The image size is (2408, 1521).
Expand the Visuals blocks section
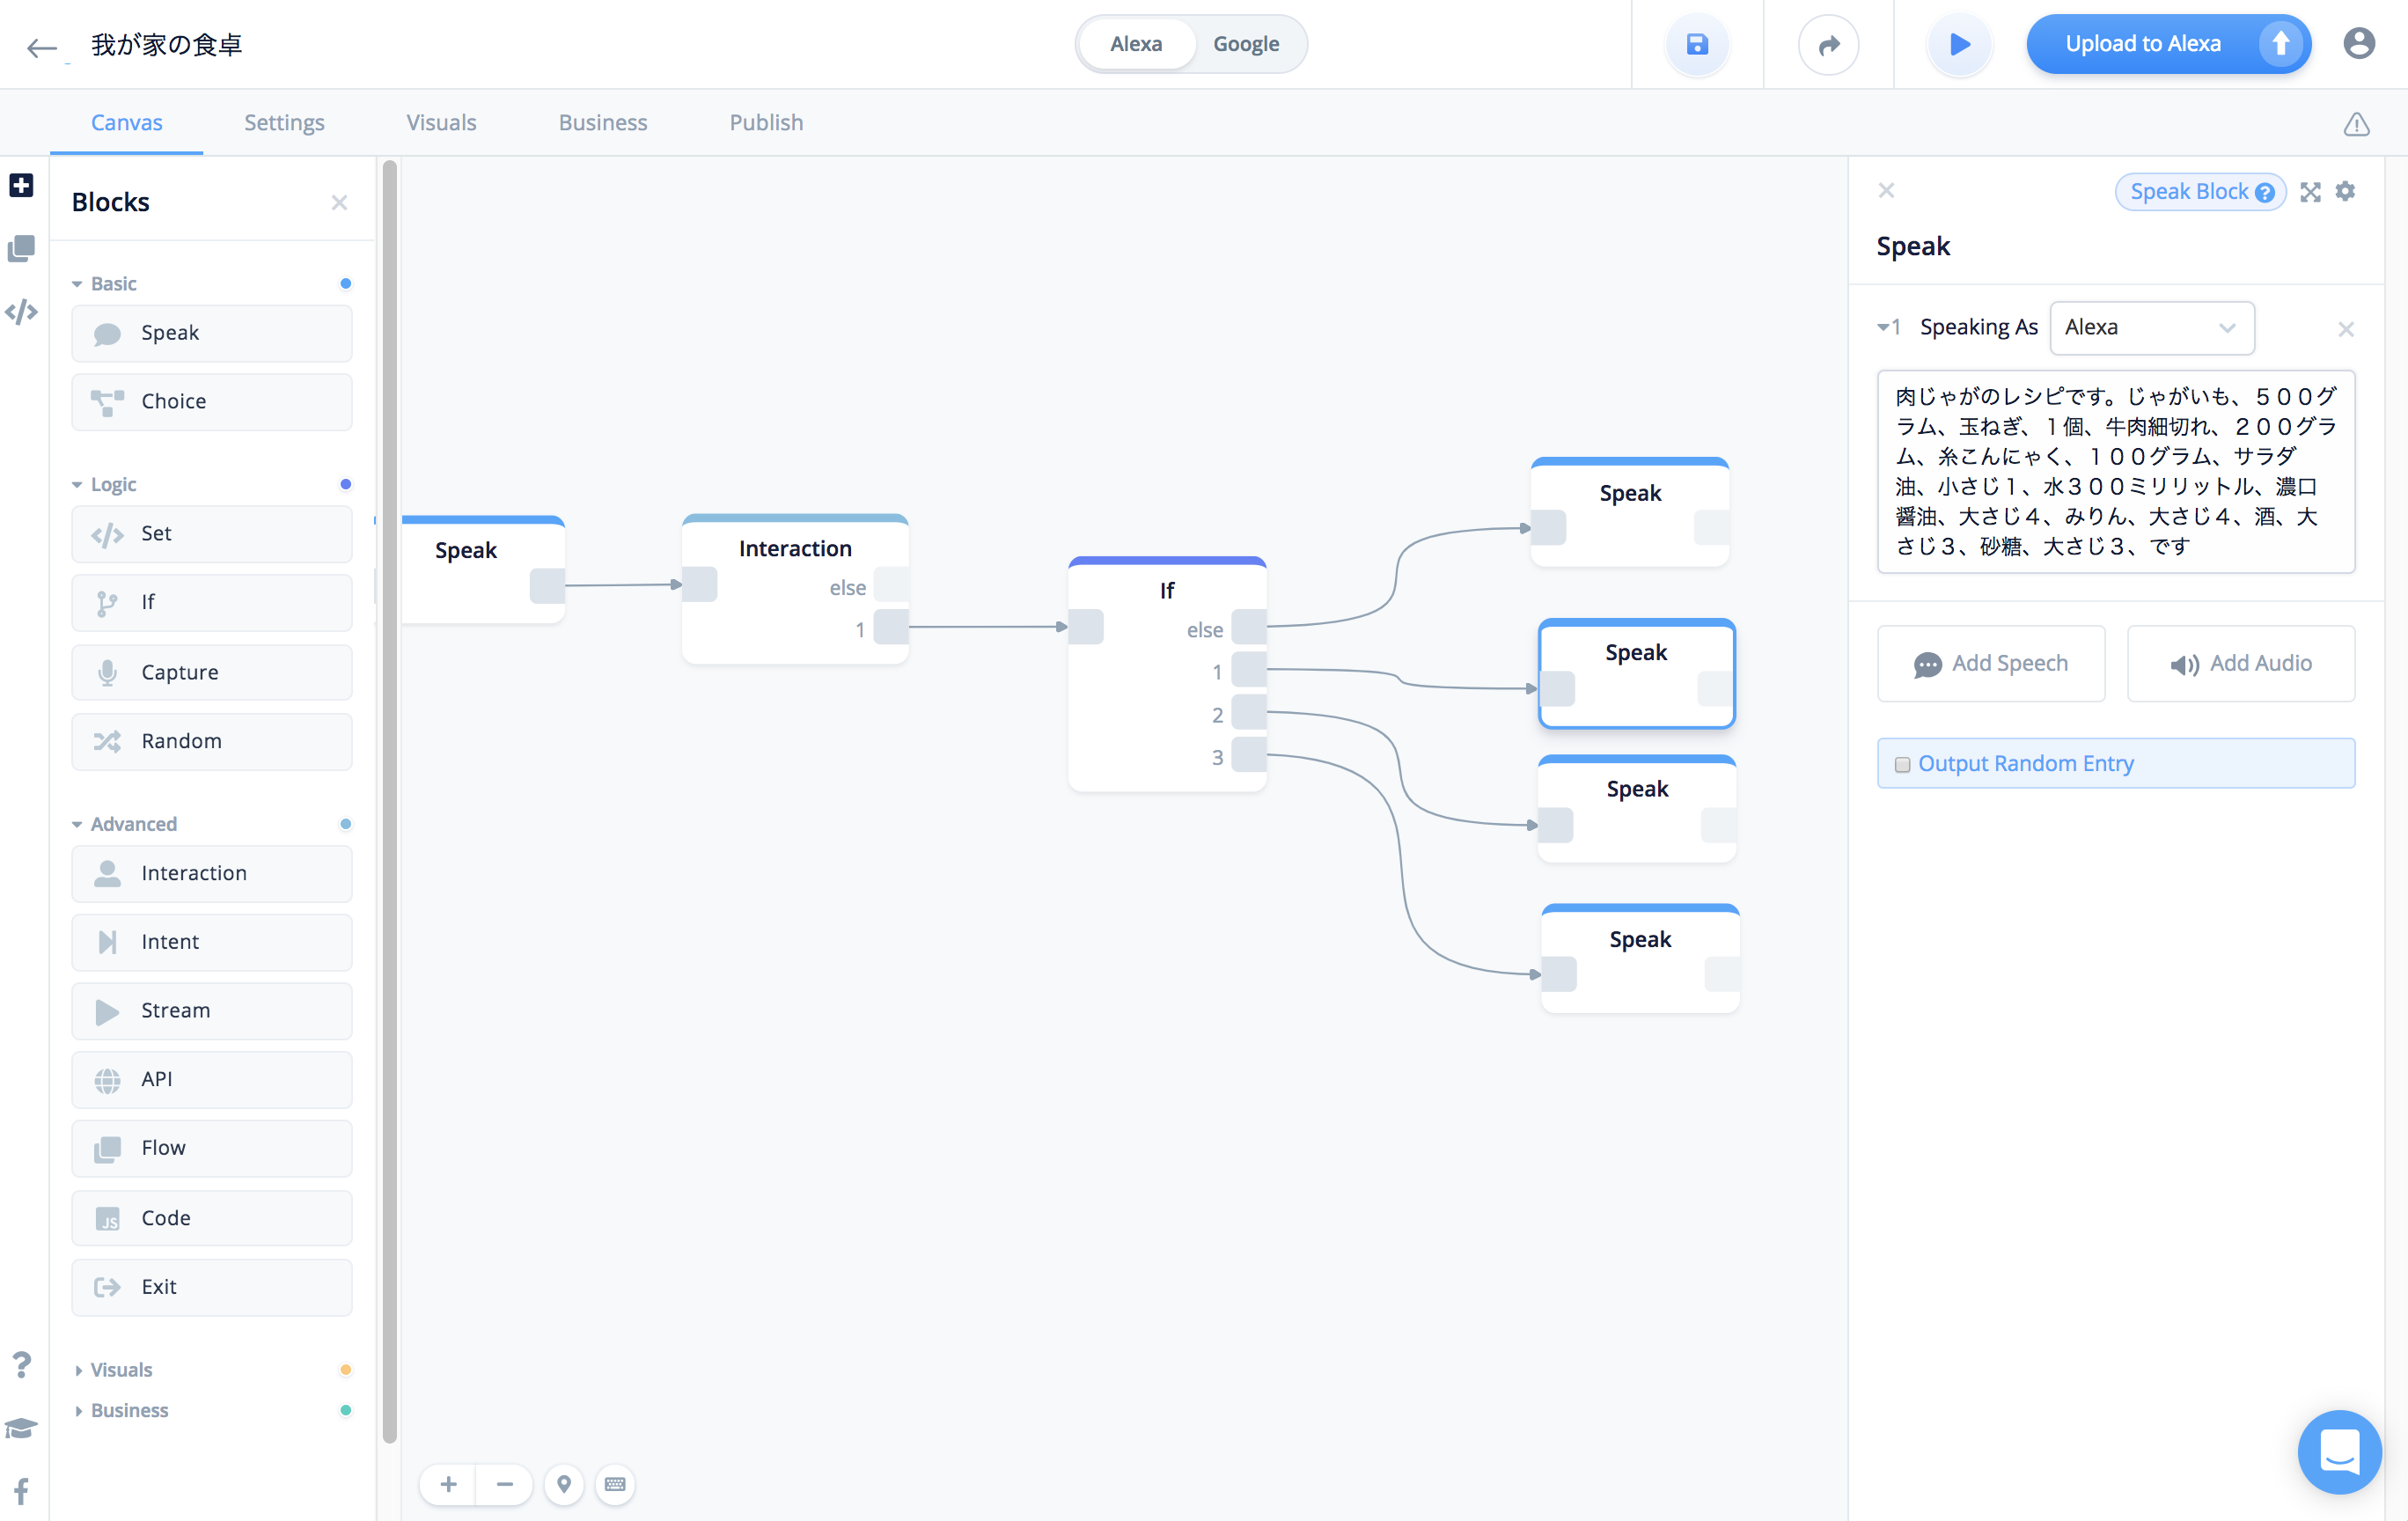[78, 1370]
